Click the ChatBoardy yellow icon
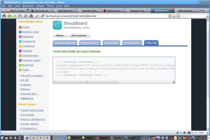Image resolution: width=210 pixels, height=140 pixels. [x=20, y=46]
